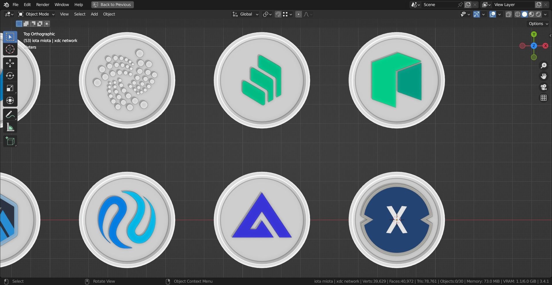Open the viewport Select menu
This screenshot has height=285, width=552.
click(80, 14)
